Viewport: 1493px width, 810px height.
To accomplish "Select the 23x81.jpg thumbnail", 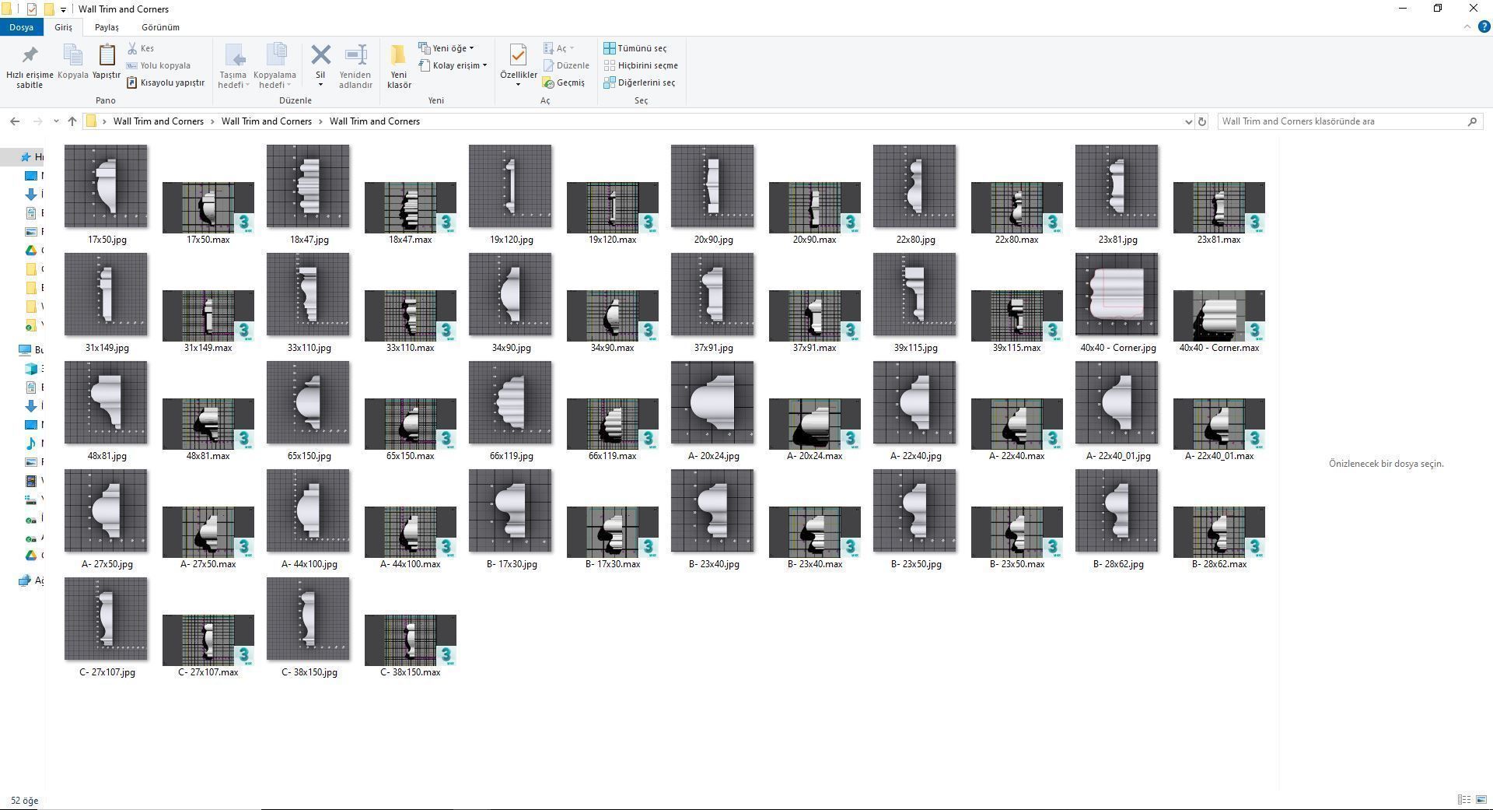I will click(x=1117, y=186).
